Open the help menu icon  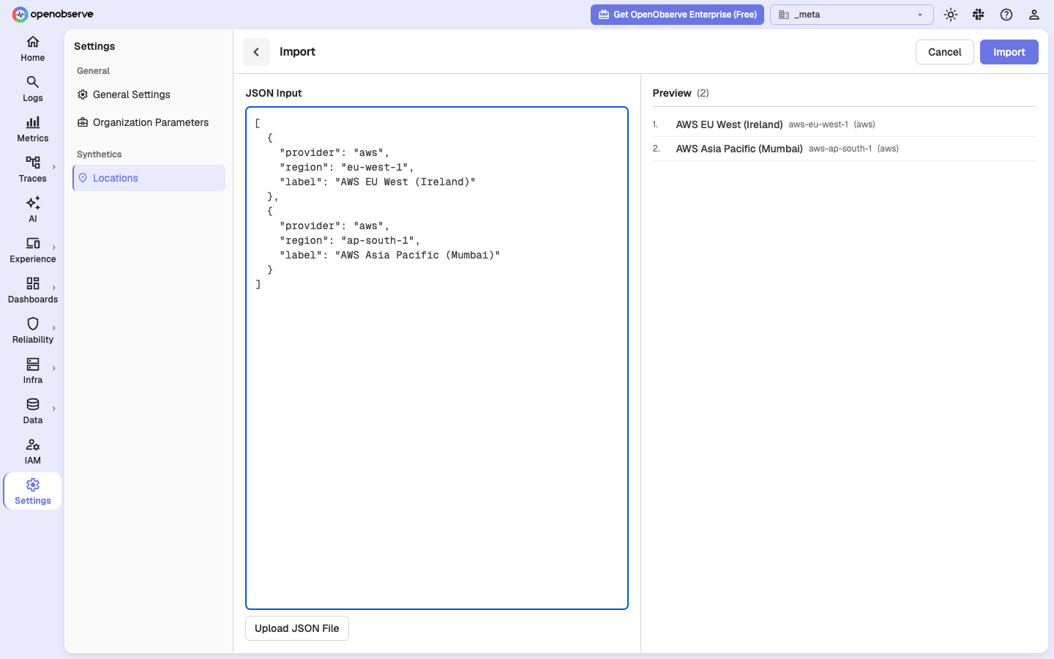[1006, 15]
